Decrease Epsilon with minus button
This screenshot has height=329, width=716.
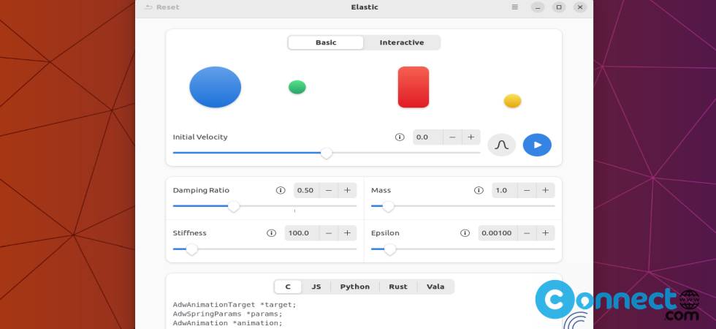(x=526, y=233)
